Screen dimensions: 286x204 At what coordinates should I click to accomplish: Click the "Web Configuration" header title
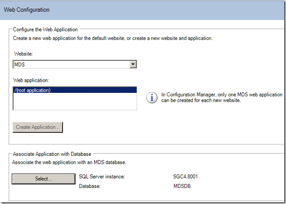[x=27, y=9]
